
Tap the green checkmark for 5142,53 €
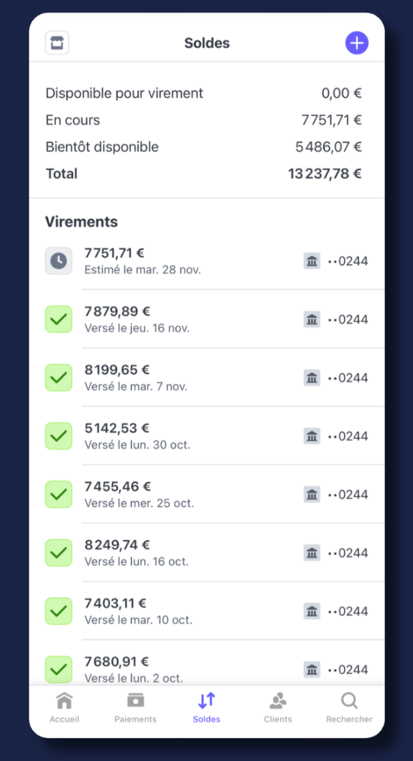pyautogui.click(x=59, y=436)
